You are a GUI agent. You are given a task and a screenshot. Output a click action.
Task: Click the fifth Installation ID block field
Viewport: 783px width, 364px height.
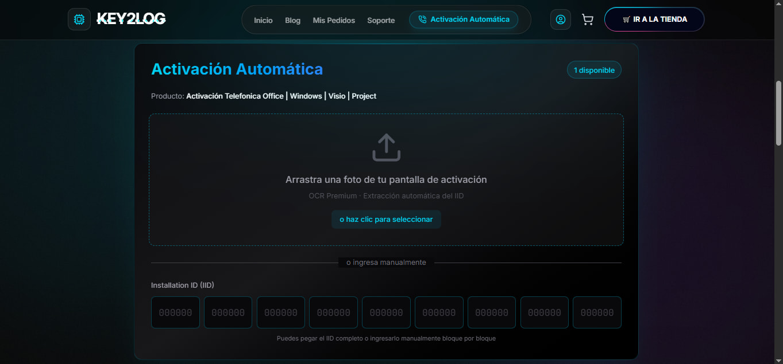pyautogui.click(x=386, y=312)
